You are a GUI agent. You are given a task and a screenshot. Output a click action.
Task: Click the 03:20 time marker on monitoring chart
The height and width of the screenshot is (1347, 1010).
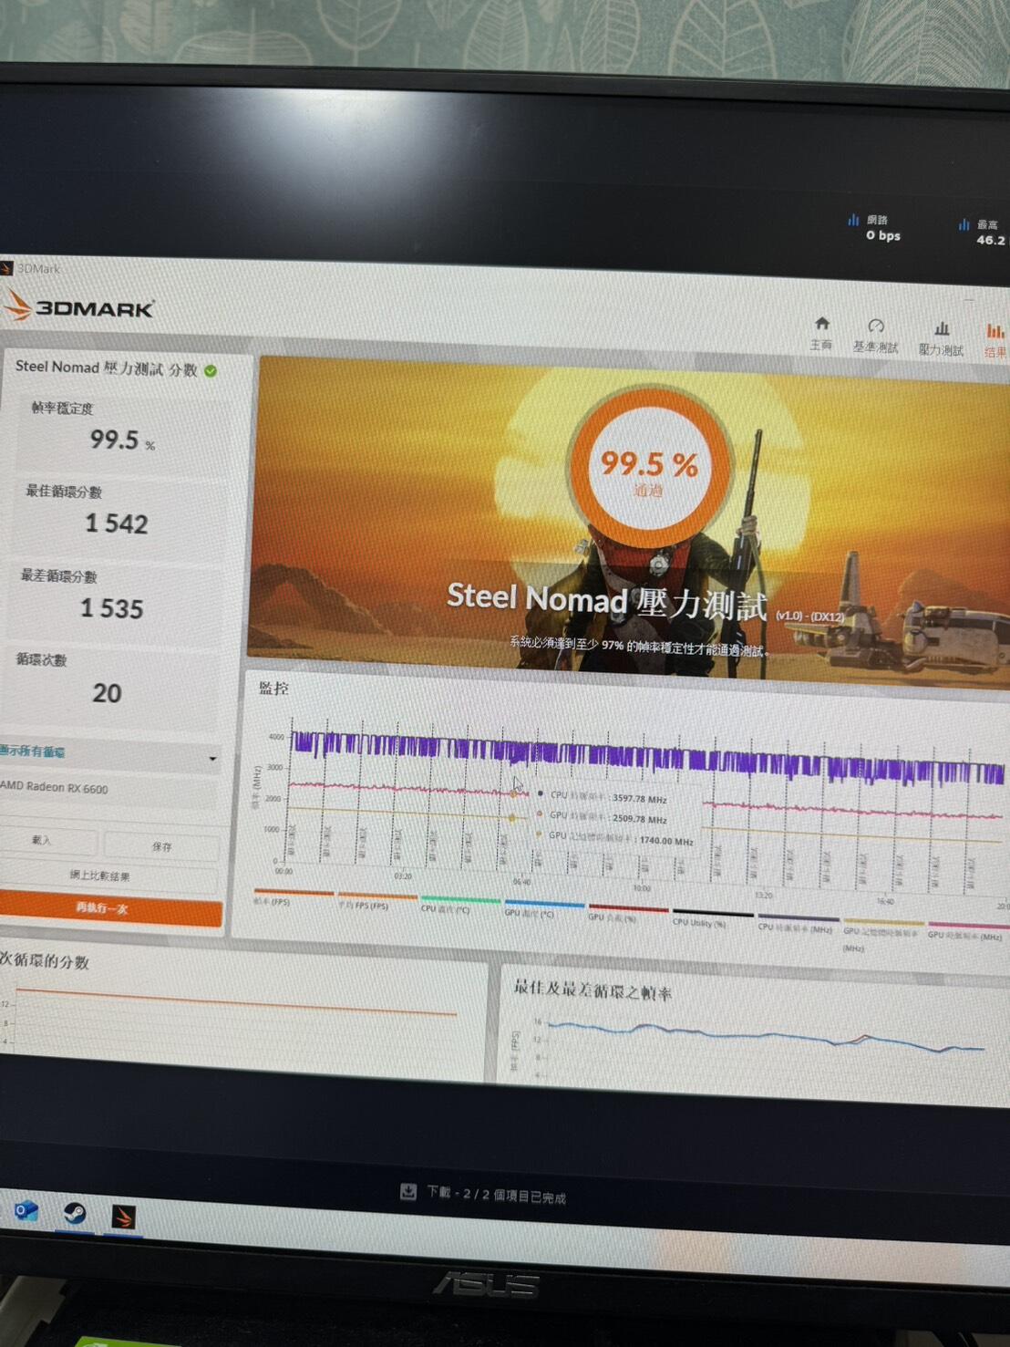coord(402,876)
